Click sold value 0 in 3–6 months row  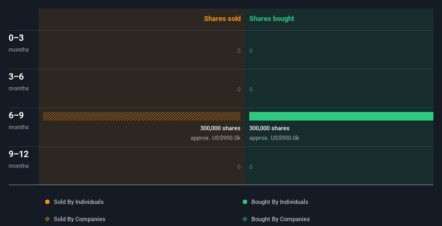tap(239, 90)
